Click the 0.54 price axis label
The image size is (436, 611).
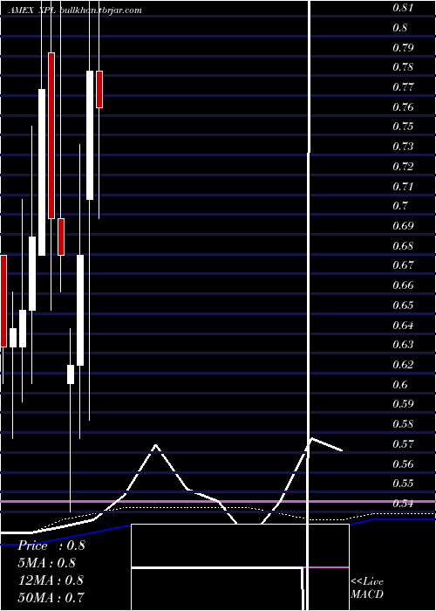point(403,503)
